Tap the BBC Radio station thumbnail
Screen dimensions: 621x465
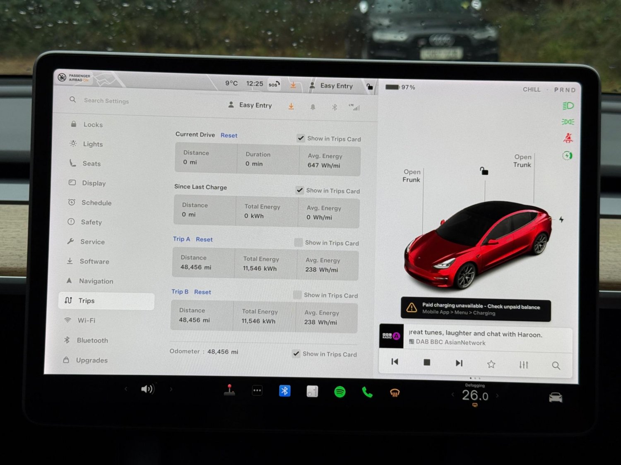click(x=391, y=336)
